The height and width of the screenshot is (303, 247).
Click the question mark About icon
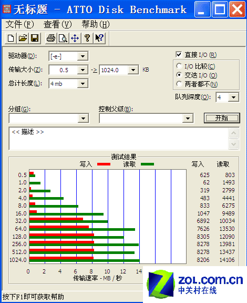(87, 38)
